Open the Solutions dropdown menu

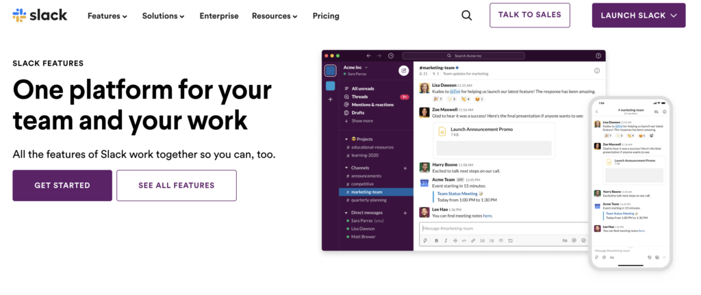point(163,16)
